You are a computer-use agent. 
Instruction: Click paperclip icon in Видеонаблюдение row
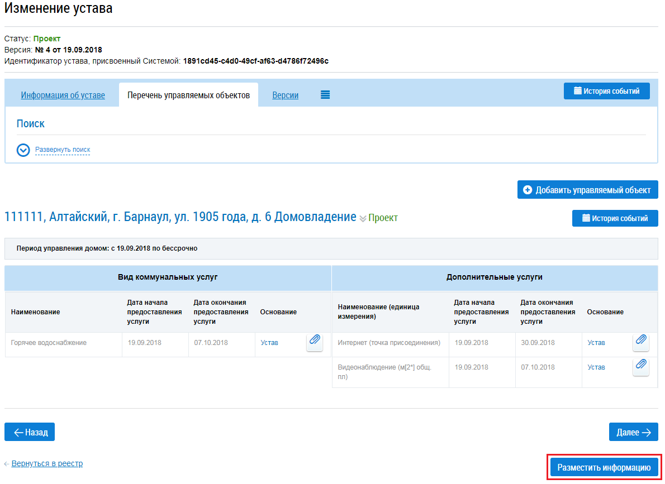(x=641, y=367)
